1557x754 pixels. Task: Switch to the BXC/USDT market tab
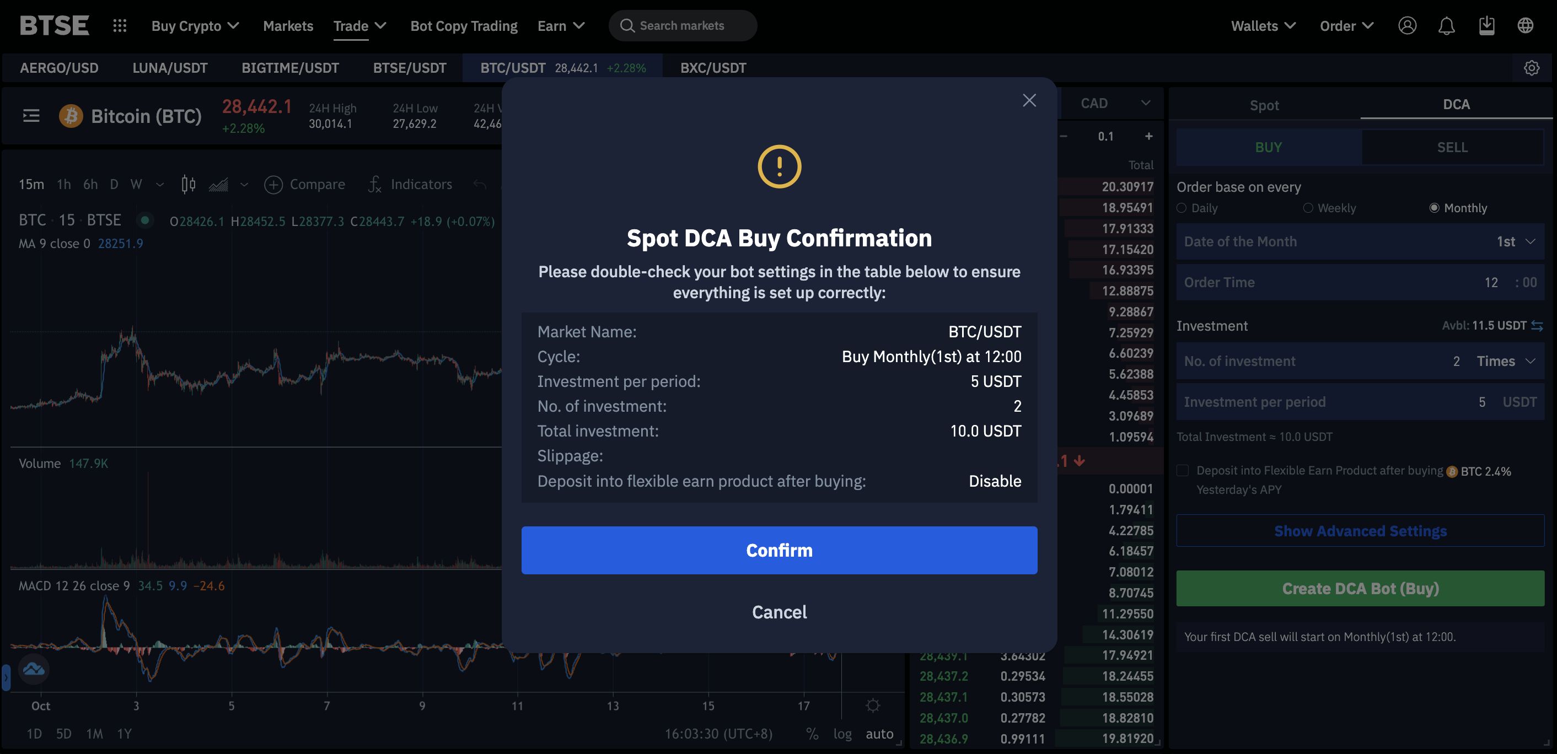pos(713,68)
